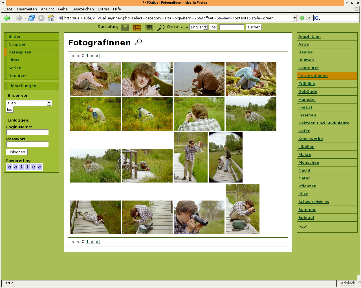Screen dimensions: 361x288
Task: Click the Einloggen button
Action: click(x=17, y=152)
